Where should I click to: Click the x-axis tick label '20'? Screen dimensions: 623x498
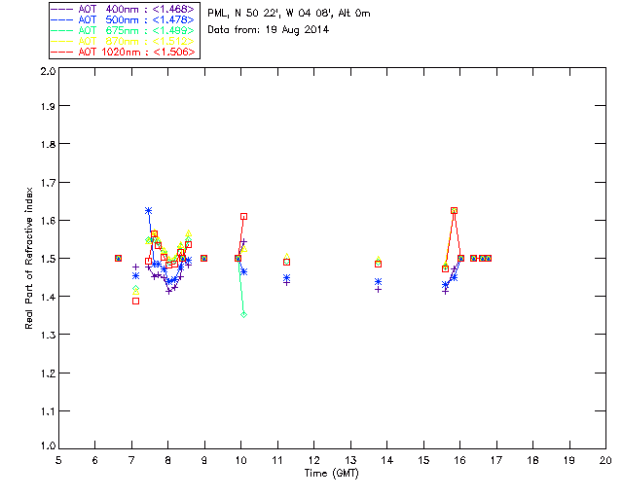coord(605,460)
